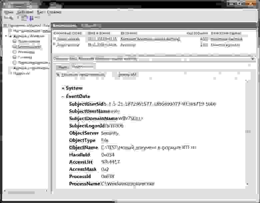The image size is (260, 203).
Task: Select fourth log icon under Windows Logs
Action: tap(15, 57)
